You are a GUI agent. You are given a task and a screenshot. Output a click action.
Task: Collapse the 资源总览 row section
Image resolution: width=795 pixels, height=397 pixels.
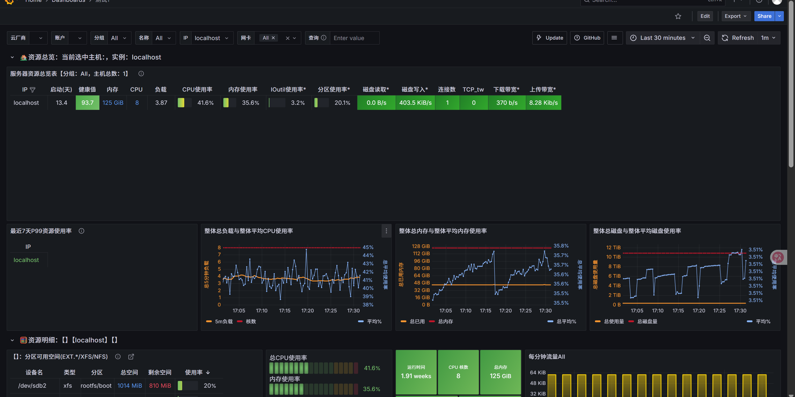click(12, 57)
